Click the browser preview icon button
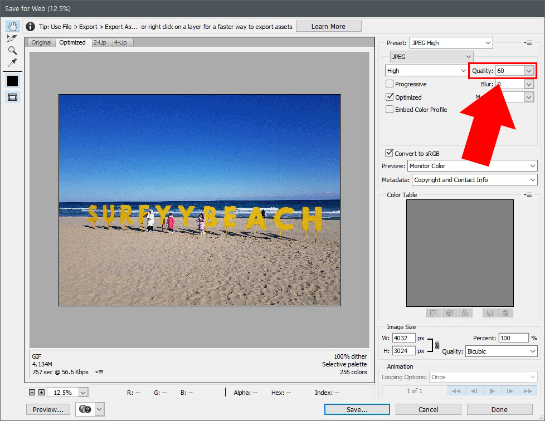Viewport: 545px width, 421px height. tap(85, 409)
